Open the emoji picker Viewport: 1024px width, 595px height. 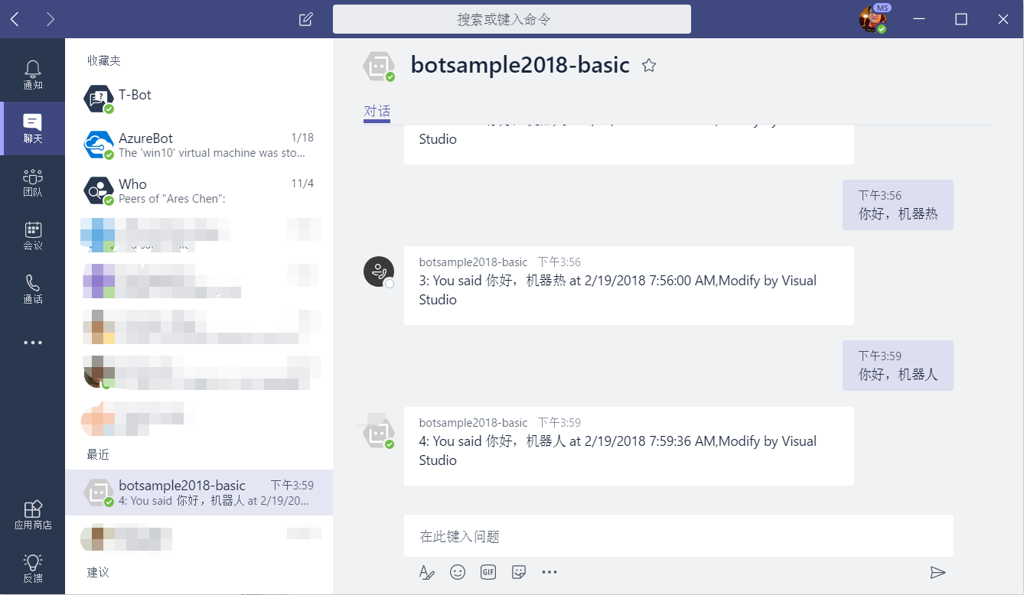tap(458, 571)
